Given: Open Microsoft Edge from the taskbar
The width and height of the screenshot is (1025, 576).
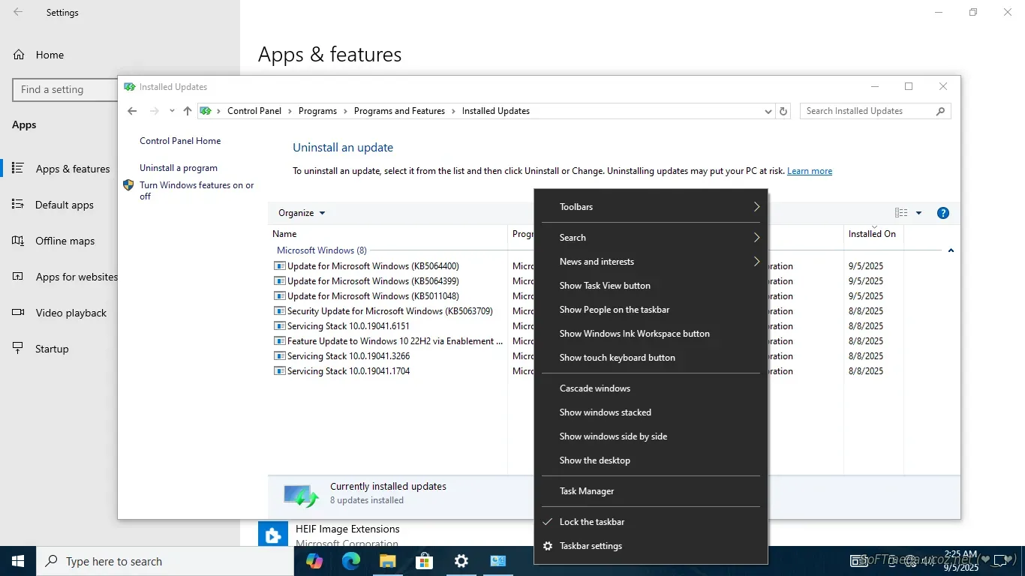Looking at the screenshot, I should click(351, 561).
